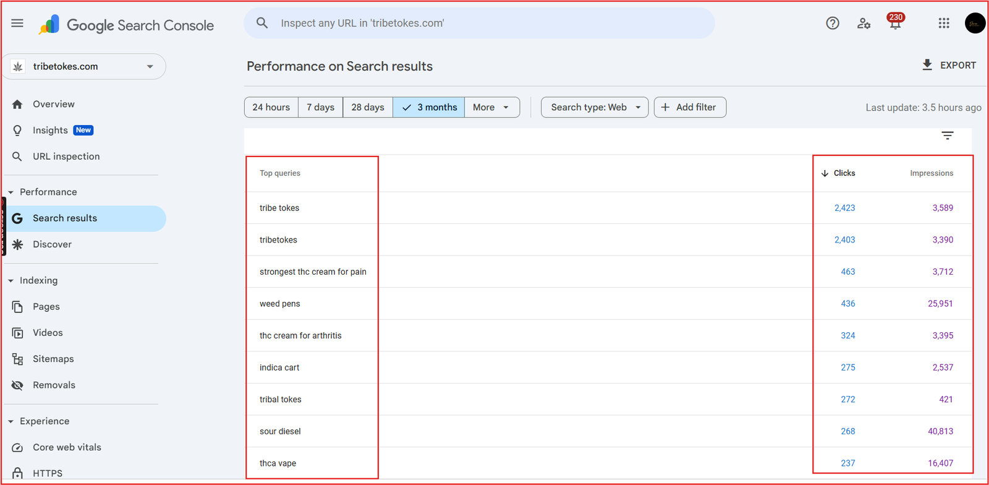Click the download icon beside EXPORT
Viewport: 989px width, 485px height.
click(927, 65)
